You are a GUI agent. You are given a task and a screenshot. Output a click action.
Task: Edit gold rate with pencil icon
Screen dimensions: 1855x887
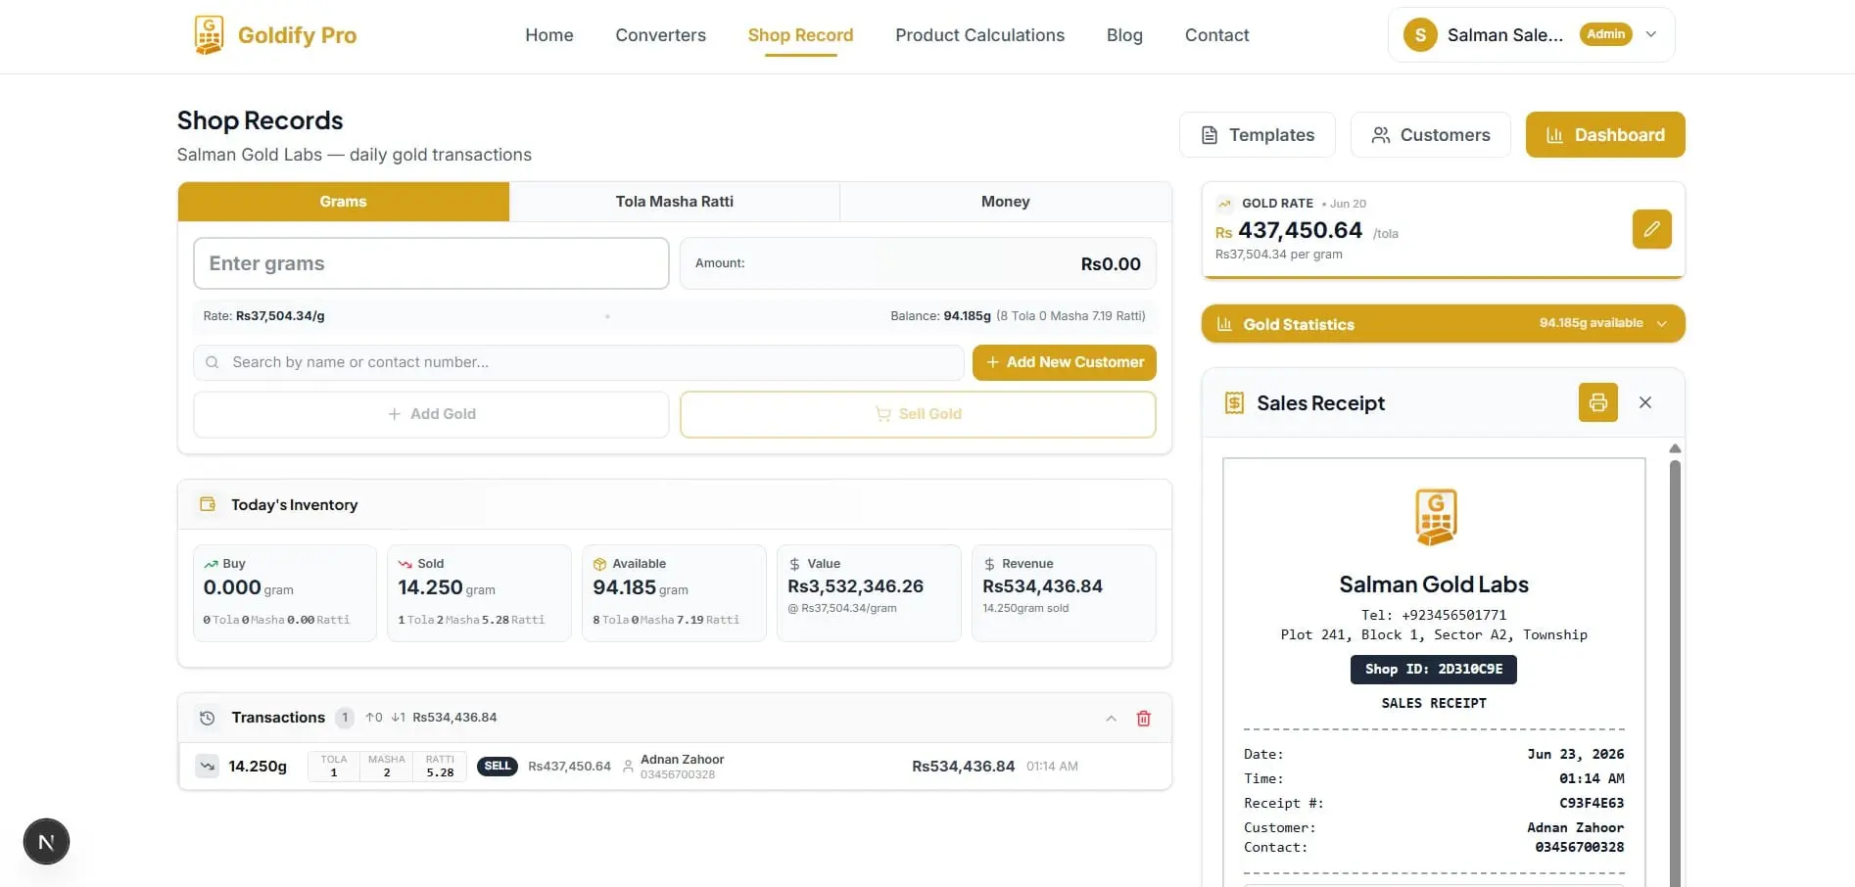click(x=1652, y=229)
